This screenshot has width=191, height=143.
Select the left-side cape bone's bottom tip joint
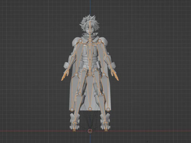72,109
